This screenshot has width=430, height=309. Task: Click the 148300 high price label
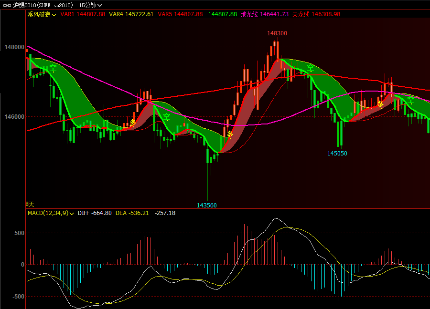click(277, 33)
